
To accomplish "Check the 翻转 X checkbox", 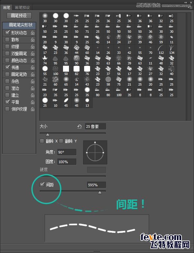I will pyautogui.click(x=42, y=141).
